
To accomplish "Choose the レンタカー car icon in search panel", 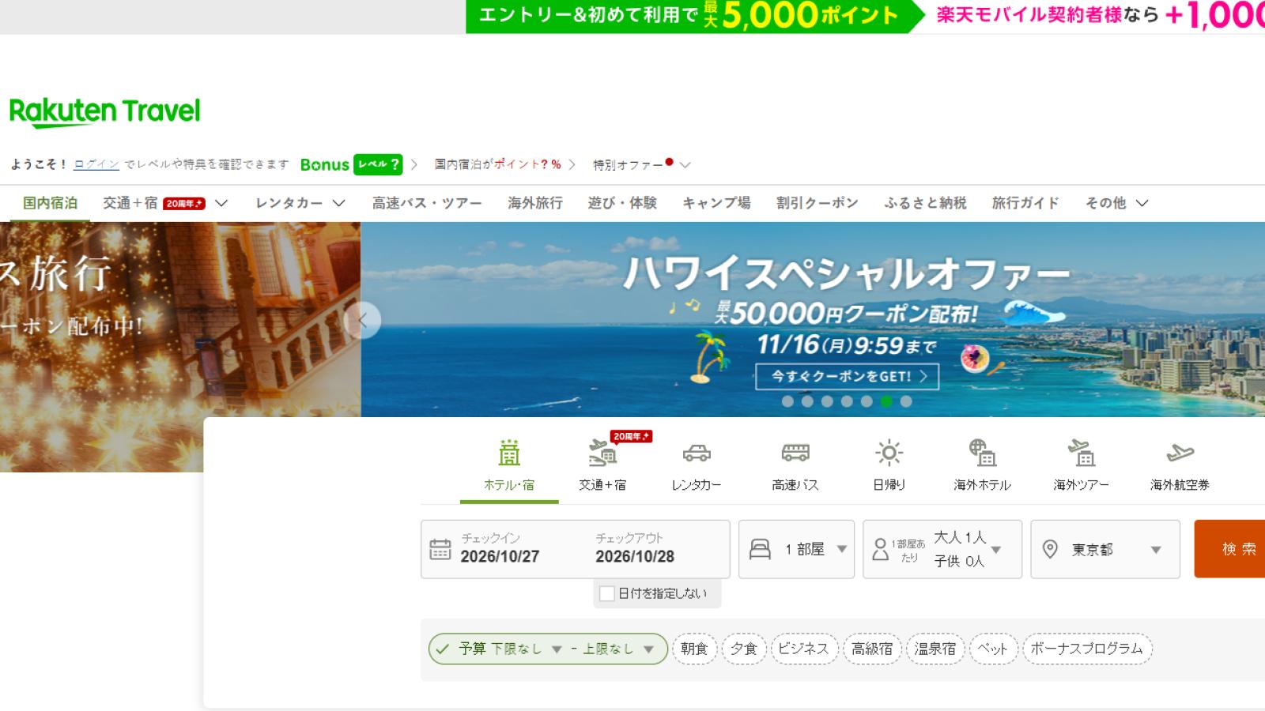I will tap(697, 453).
